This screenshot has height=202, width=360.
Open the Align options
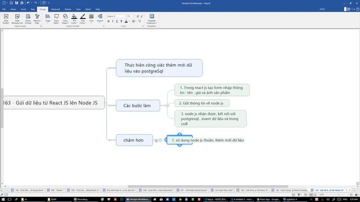click(48, 19)
